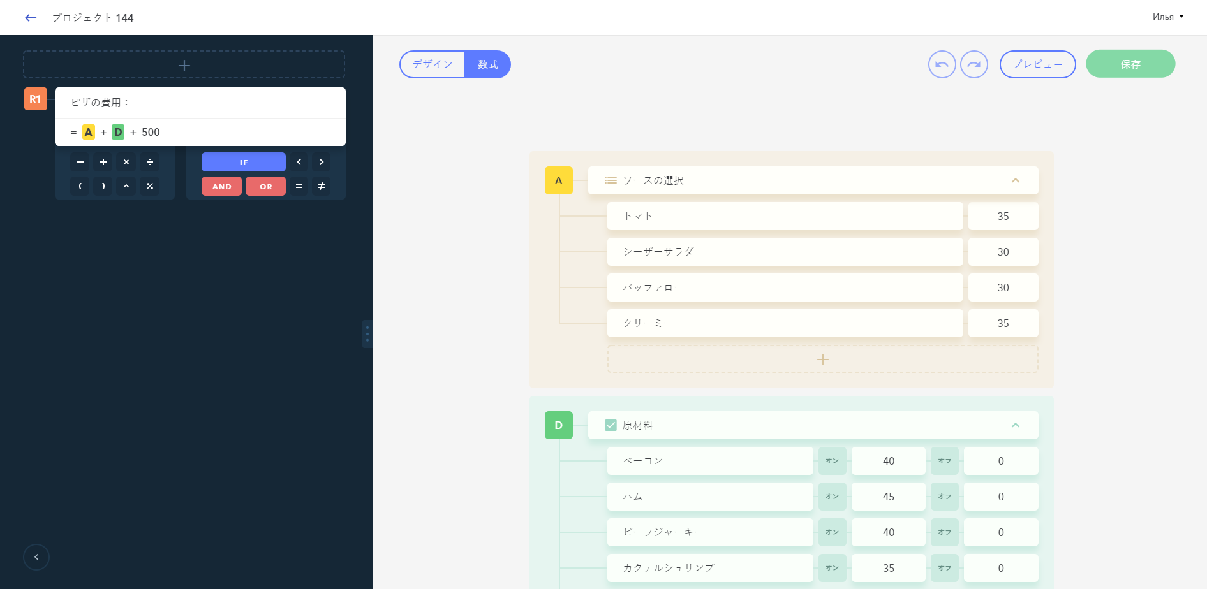1207x589 pixels.
Task: Insert the multiplication operator
Action: click(x=126, y=162)
